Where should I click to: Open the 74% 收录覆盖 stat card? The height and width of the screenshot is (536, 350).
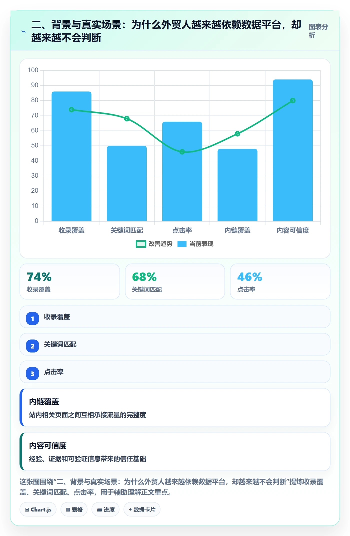click(x=70, y=281)
